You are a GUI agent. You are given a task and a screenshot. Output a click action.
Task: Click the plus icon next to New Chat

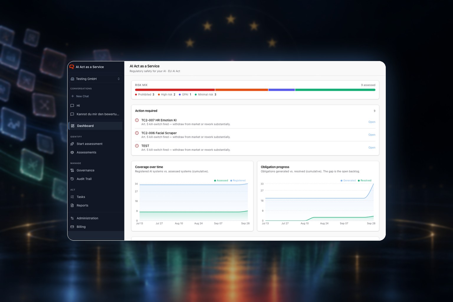coord(73,96)
